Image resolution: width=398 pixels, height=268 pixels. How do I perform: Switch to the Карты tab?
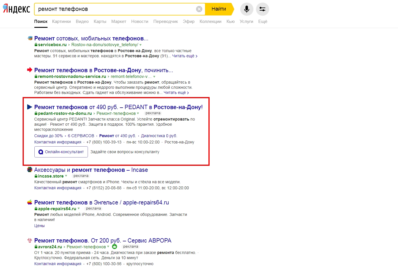tap(100, 21)
